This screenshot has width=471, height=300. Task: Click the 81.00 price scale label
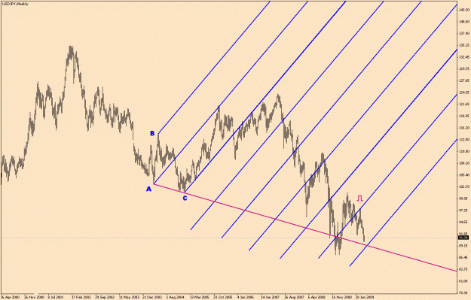click(464, 280)
